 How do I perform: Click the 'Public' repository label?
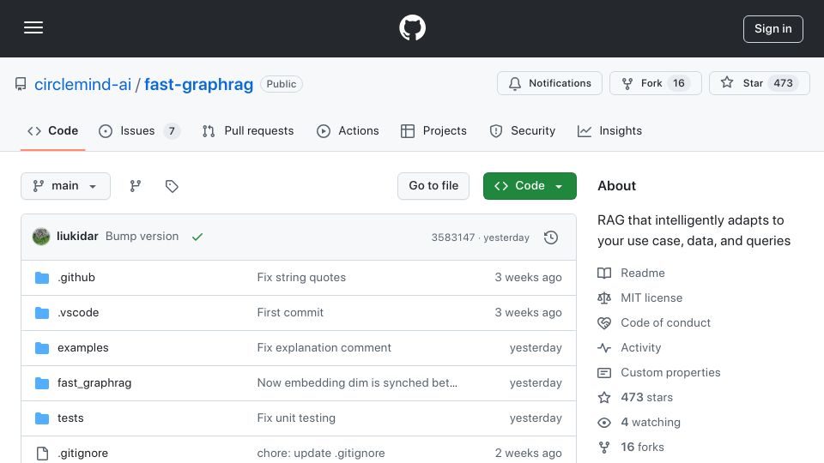[282, 84]
